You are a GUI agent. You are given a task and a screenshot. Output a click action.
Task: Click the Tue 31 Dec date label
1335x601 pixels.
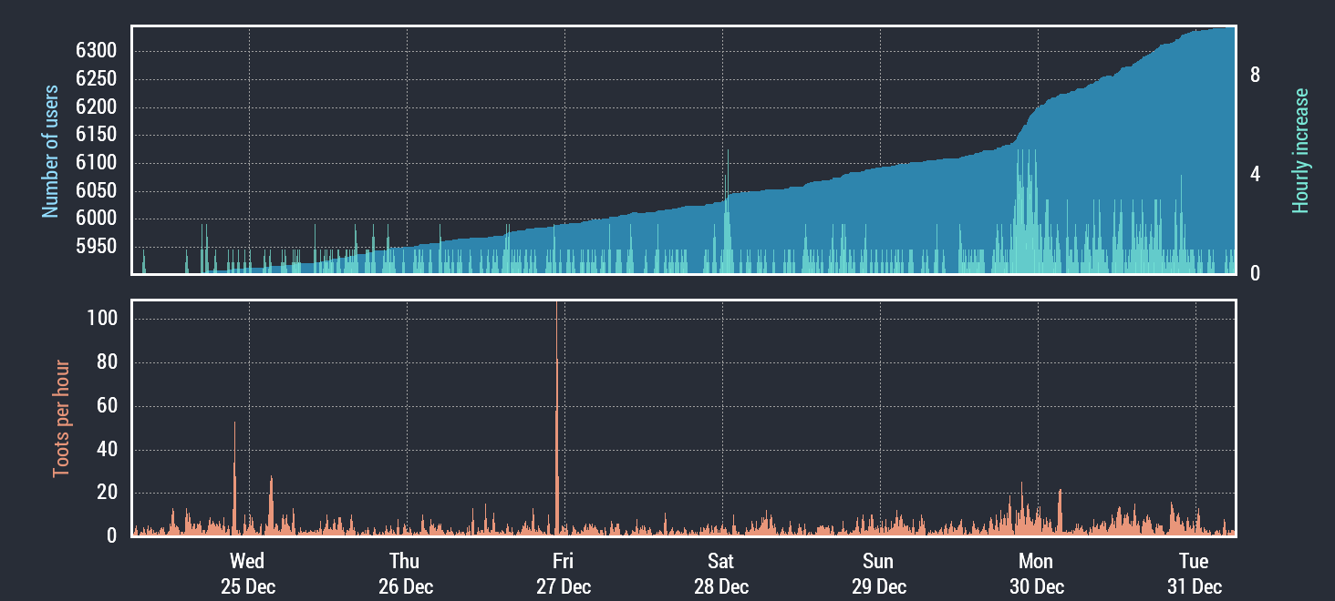[1194, 574]
